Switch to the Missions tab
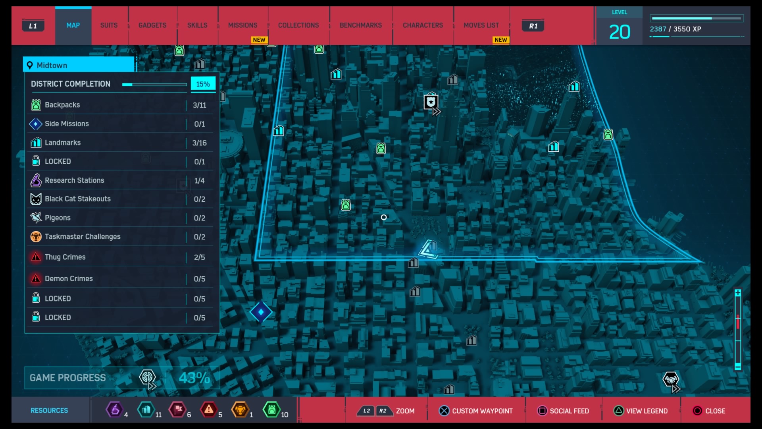The image size is (762, 429). click(x=242, y=25)
